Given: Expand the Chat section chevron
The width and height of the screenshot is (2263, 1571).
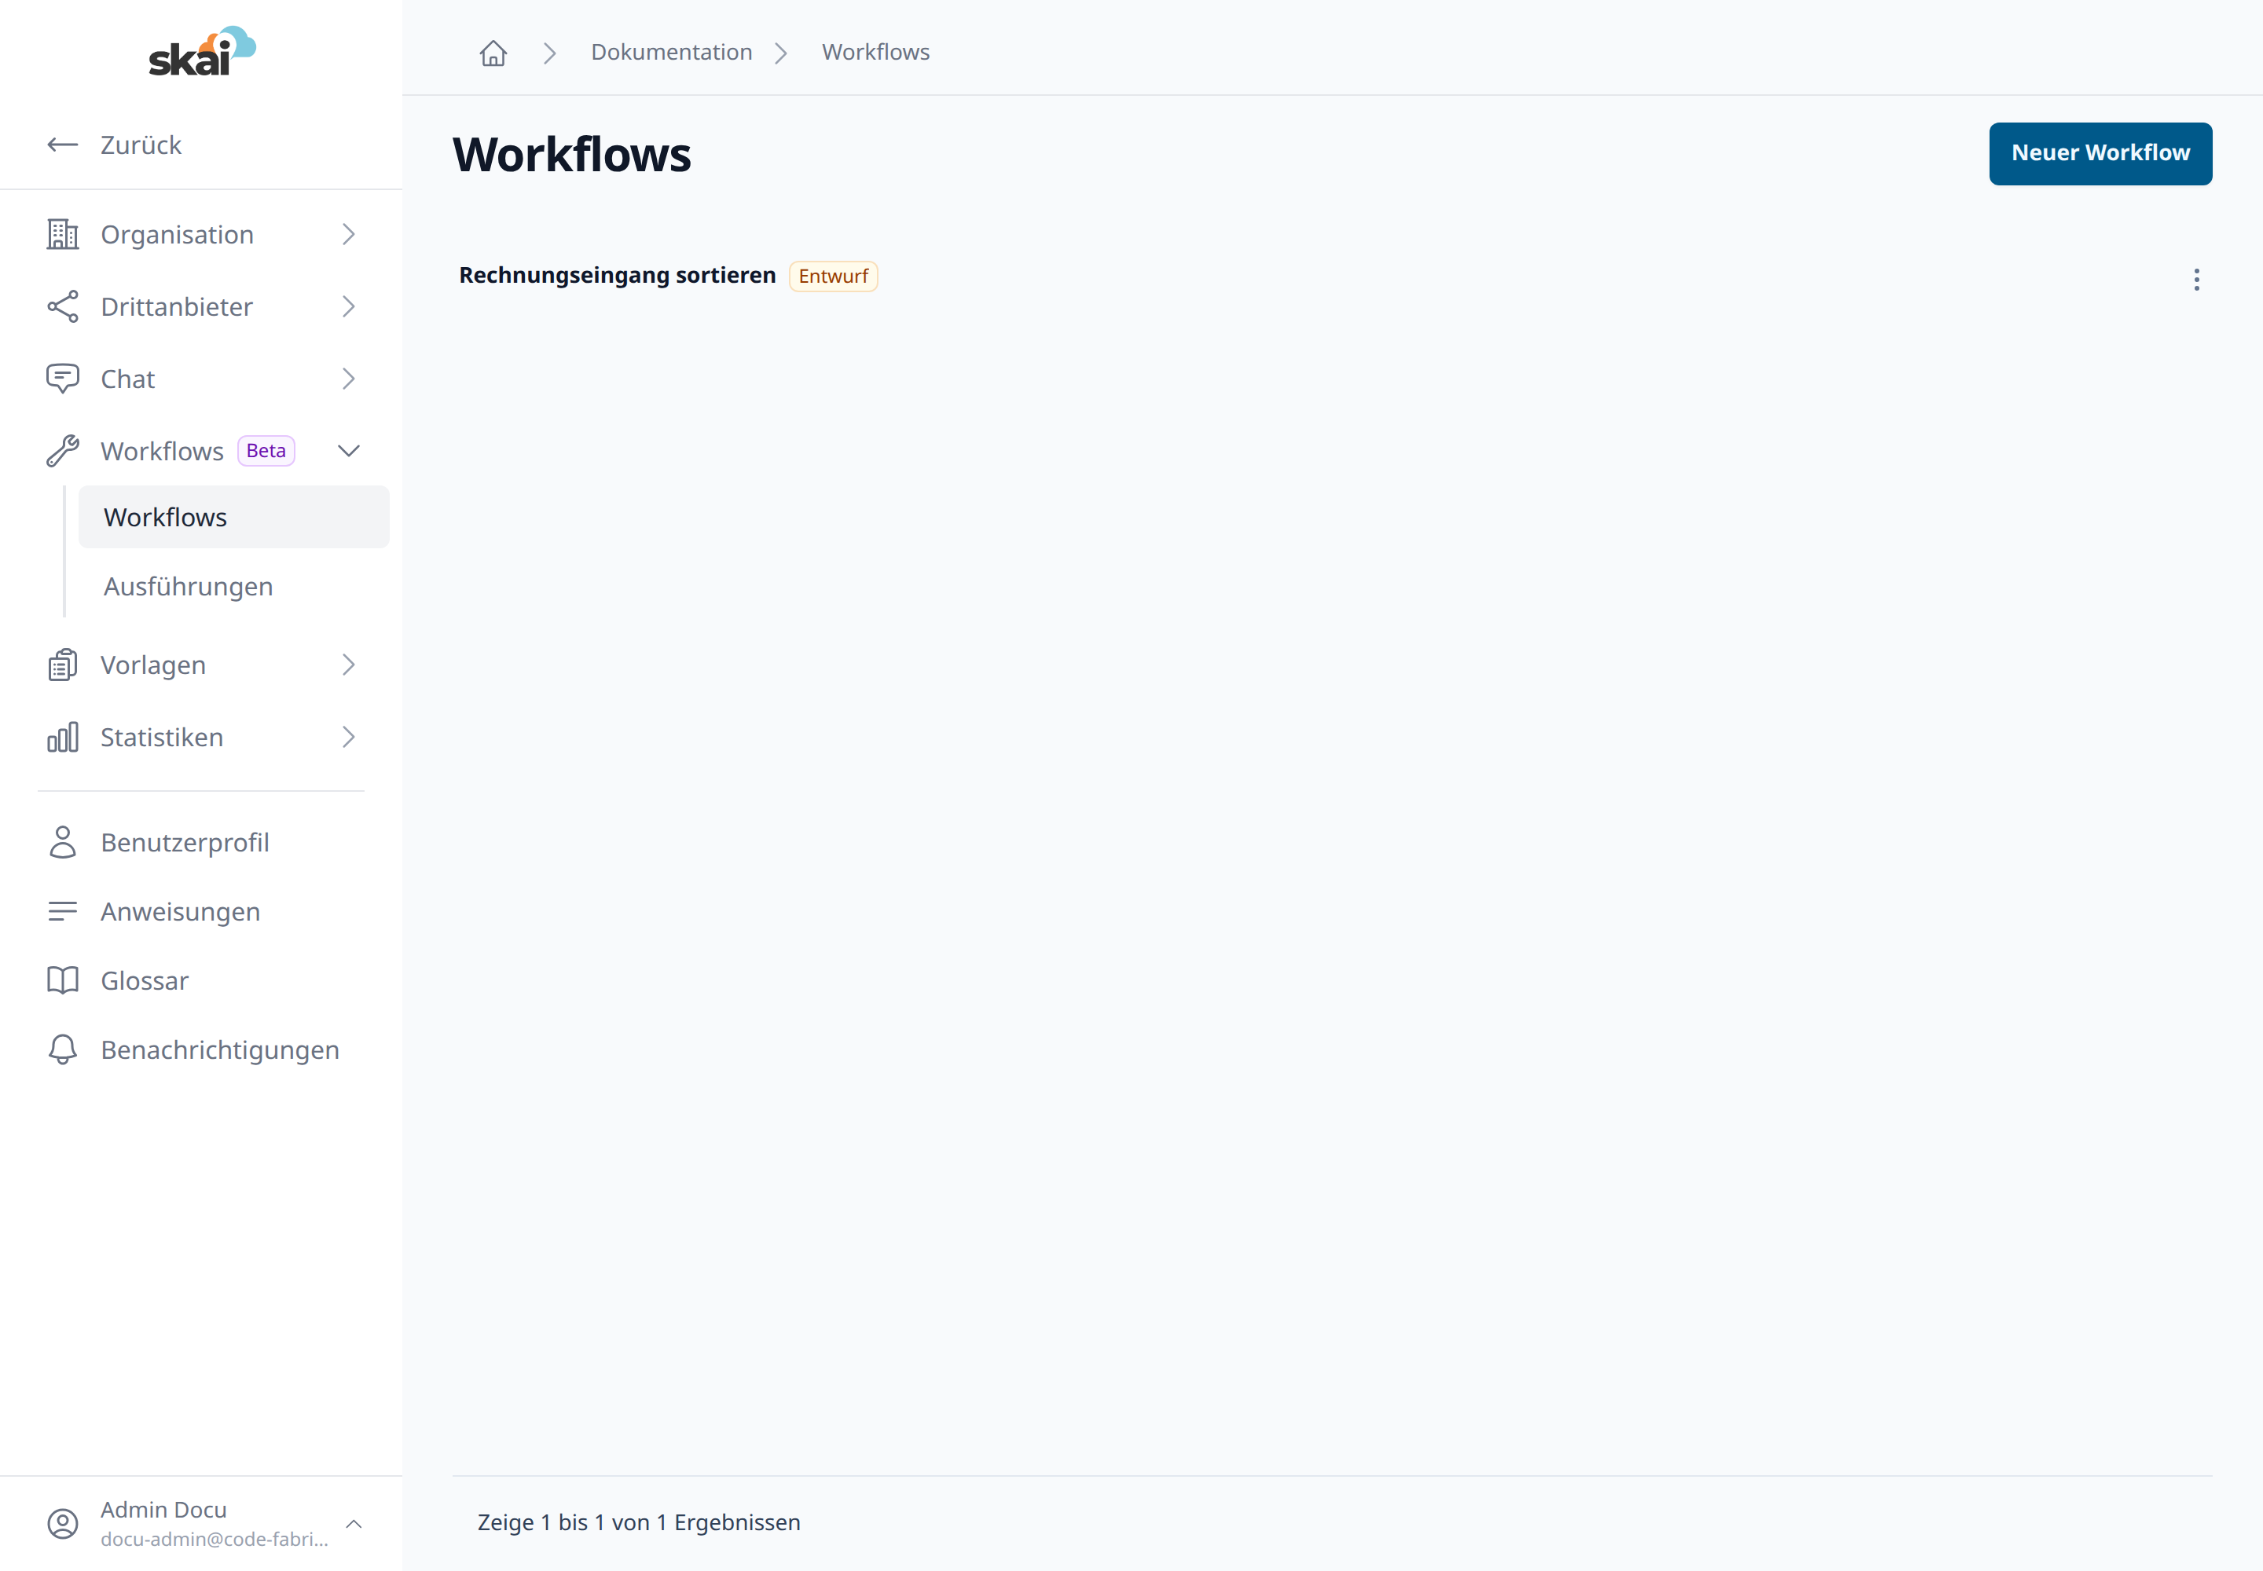Looking at the screenshot, I should tap(349, 379).
